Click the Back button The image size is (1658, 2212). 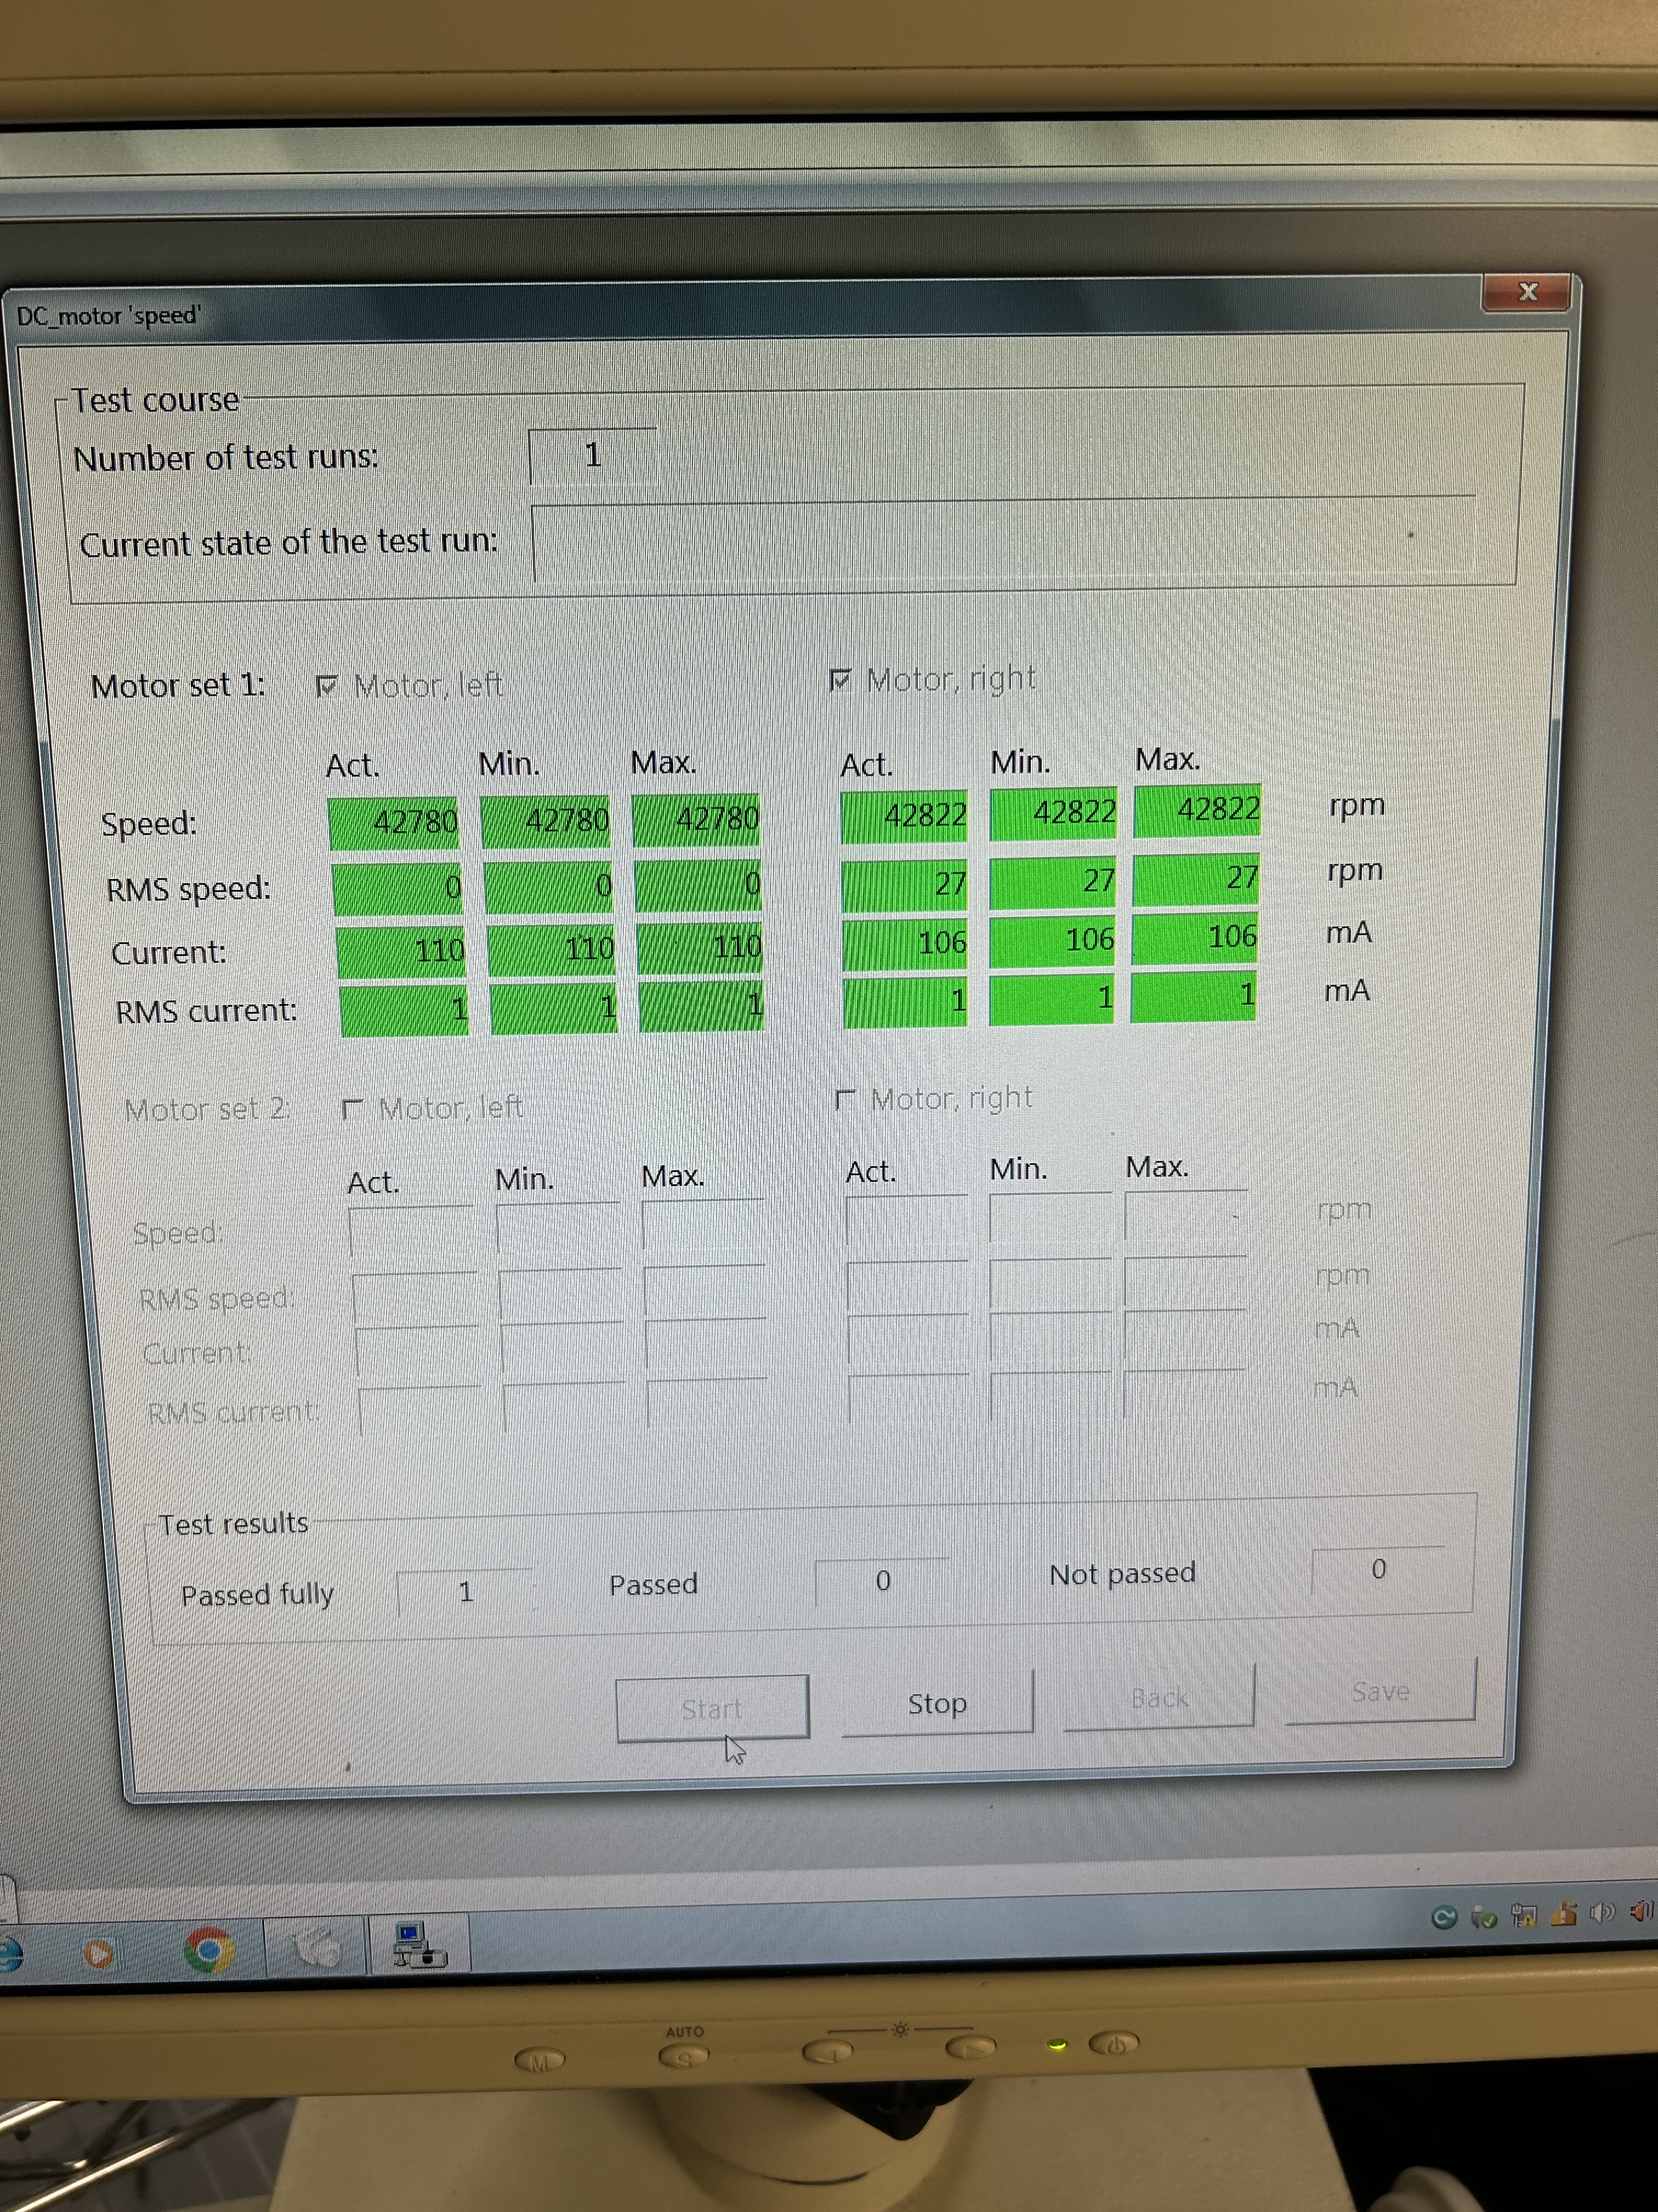click(1159, 1697)
